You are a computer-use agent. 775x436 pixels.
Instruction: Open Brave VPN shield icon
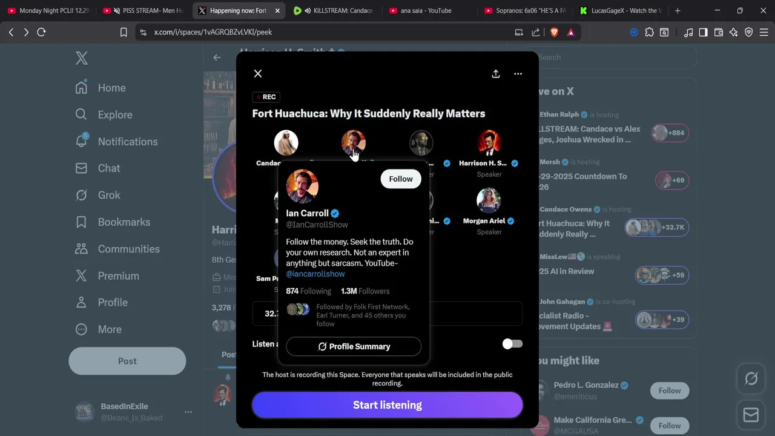[x=748, y=32]
